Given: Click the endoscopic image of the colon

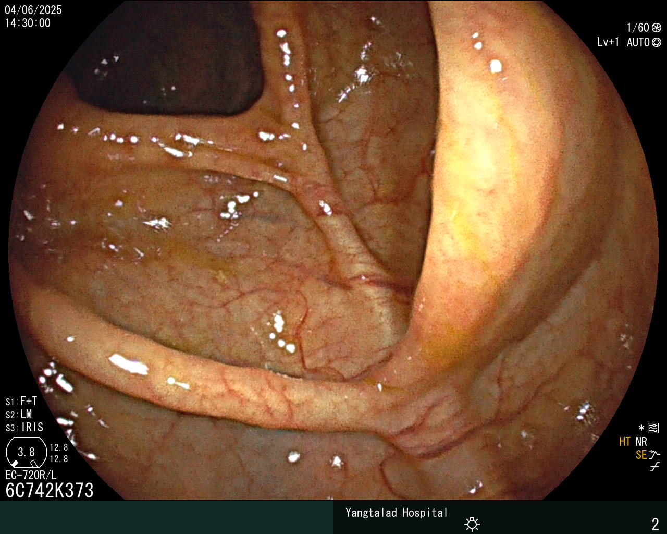Looking at the screenshot, I should click(x=333, y=250).
